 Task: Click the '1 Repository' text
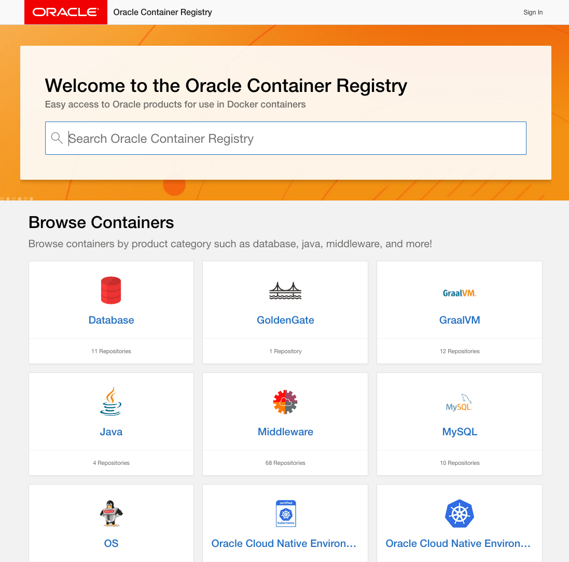(285, 351)
